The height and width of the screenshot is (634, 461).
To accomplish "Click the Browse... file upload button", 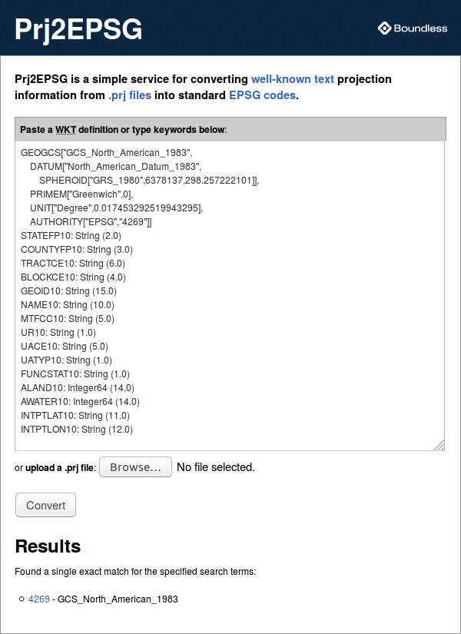I will [x=135, y=467].
